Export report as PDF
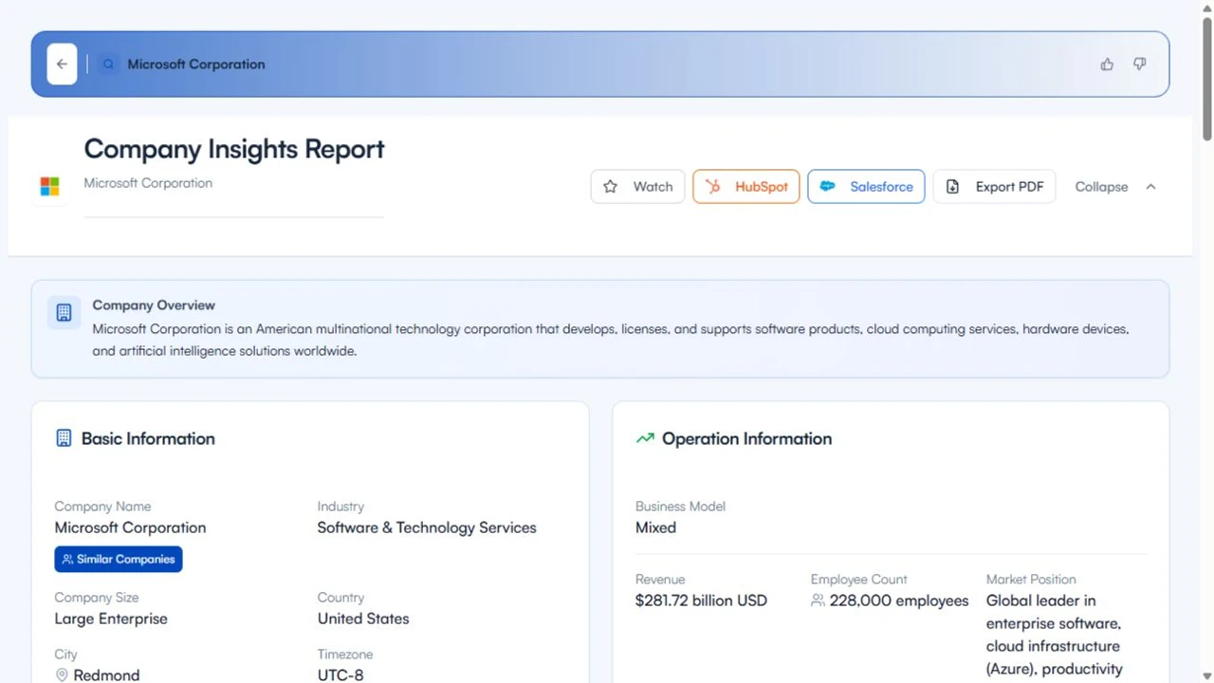Viewport: 1214px width, 683px height. point(994,187)
